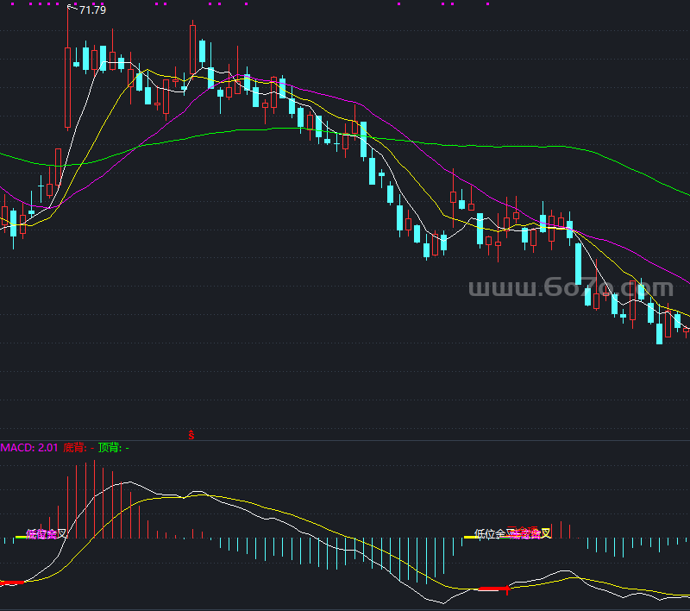Click the 低位金叉 label near the MACD start
This screenshot has width=690, height=611.
point(47,534)
